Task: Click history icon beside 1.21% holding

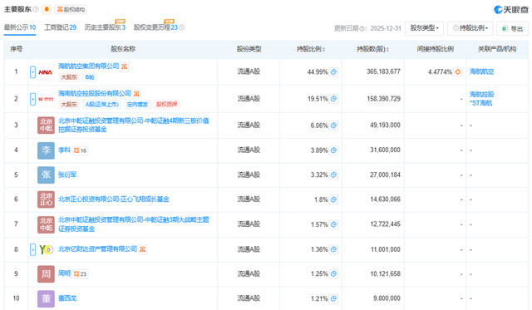Action: tap(333, 299)
